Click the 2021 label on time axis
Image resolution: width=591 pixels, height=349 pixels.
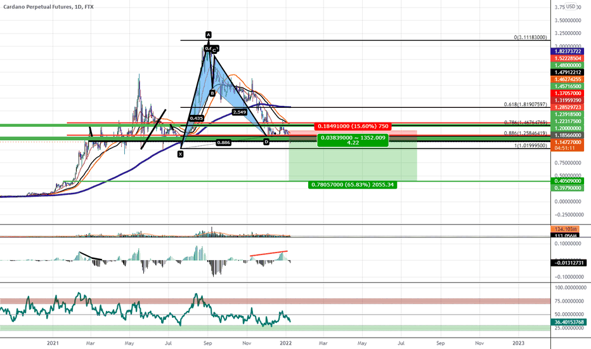[53, 343]
